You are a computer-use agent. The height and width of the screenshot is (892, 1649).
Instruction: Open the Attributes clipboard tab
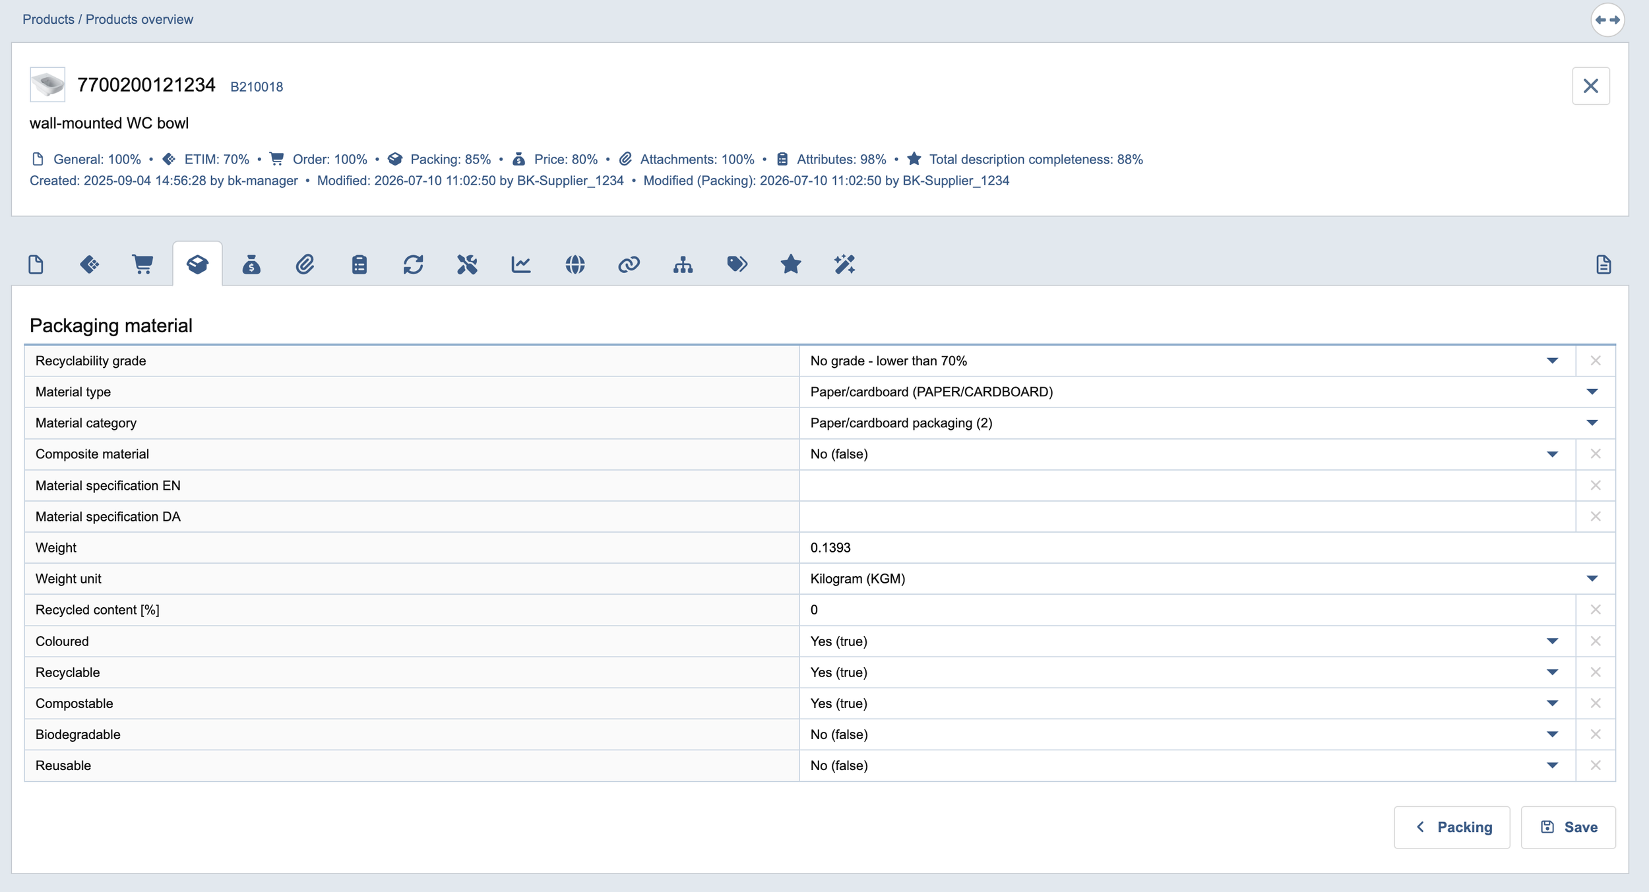coord(359,264)
